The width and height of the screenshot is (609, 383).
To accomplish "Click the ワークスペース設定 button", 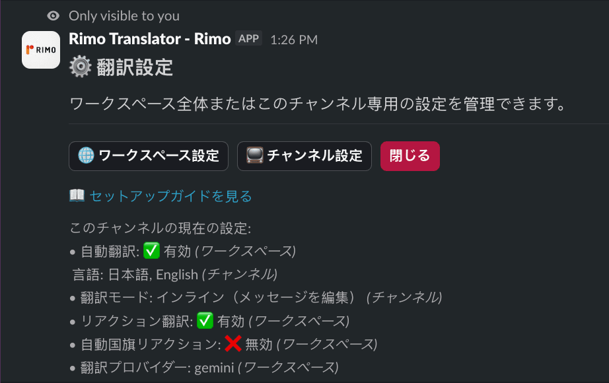I will click(x=148, y=156).
